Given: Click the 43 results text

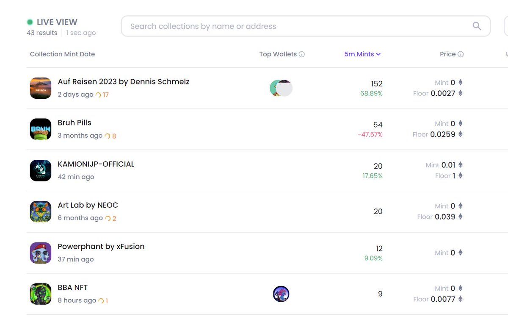Looking at the screenshot, I should pyautogui.click(x=42, y=33).
